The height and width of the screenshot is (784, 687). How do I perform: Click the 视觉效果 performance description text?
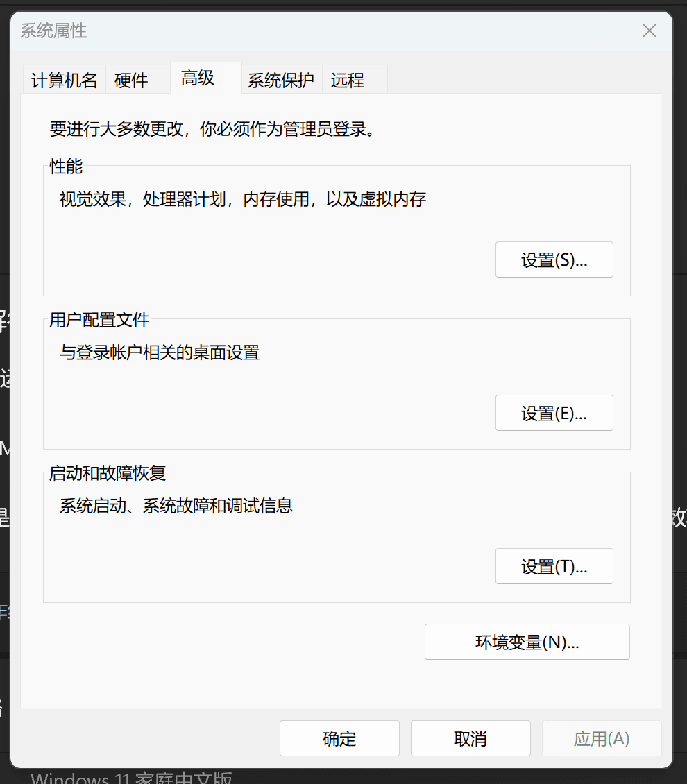(242, 200)
